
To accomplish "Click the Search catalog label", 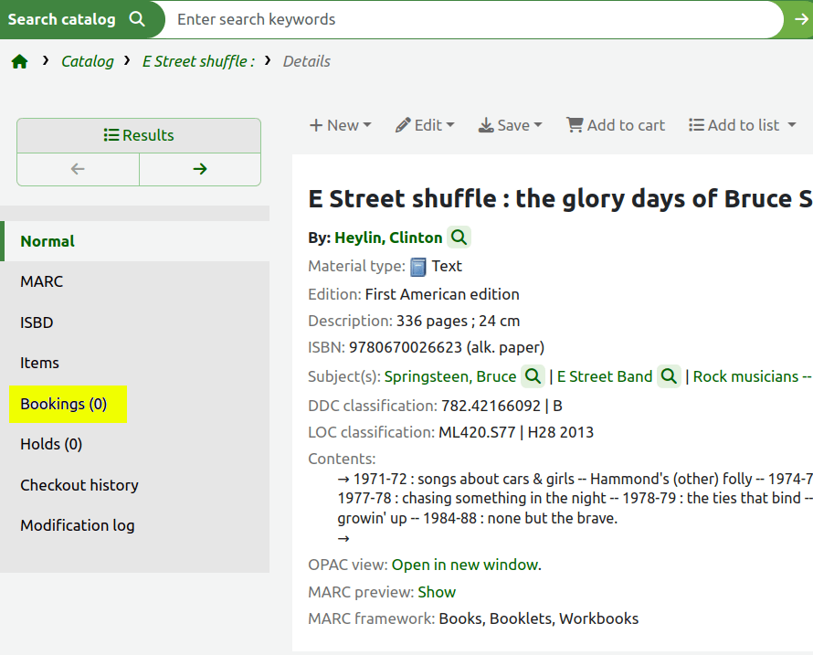I will [x=62, y=19].
